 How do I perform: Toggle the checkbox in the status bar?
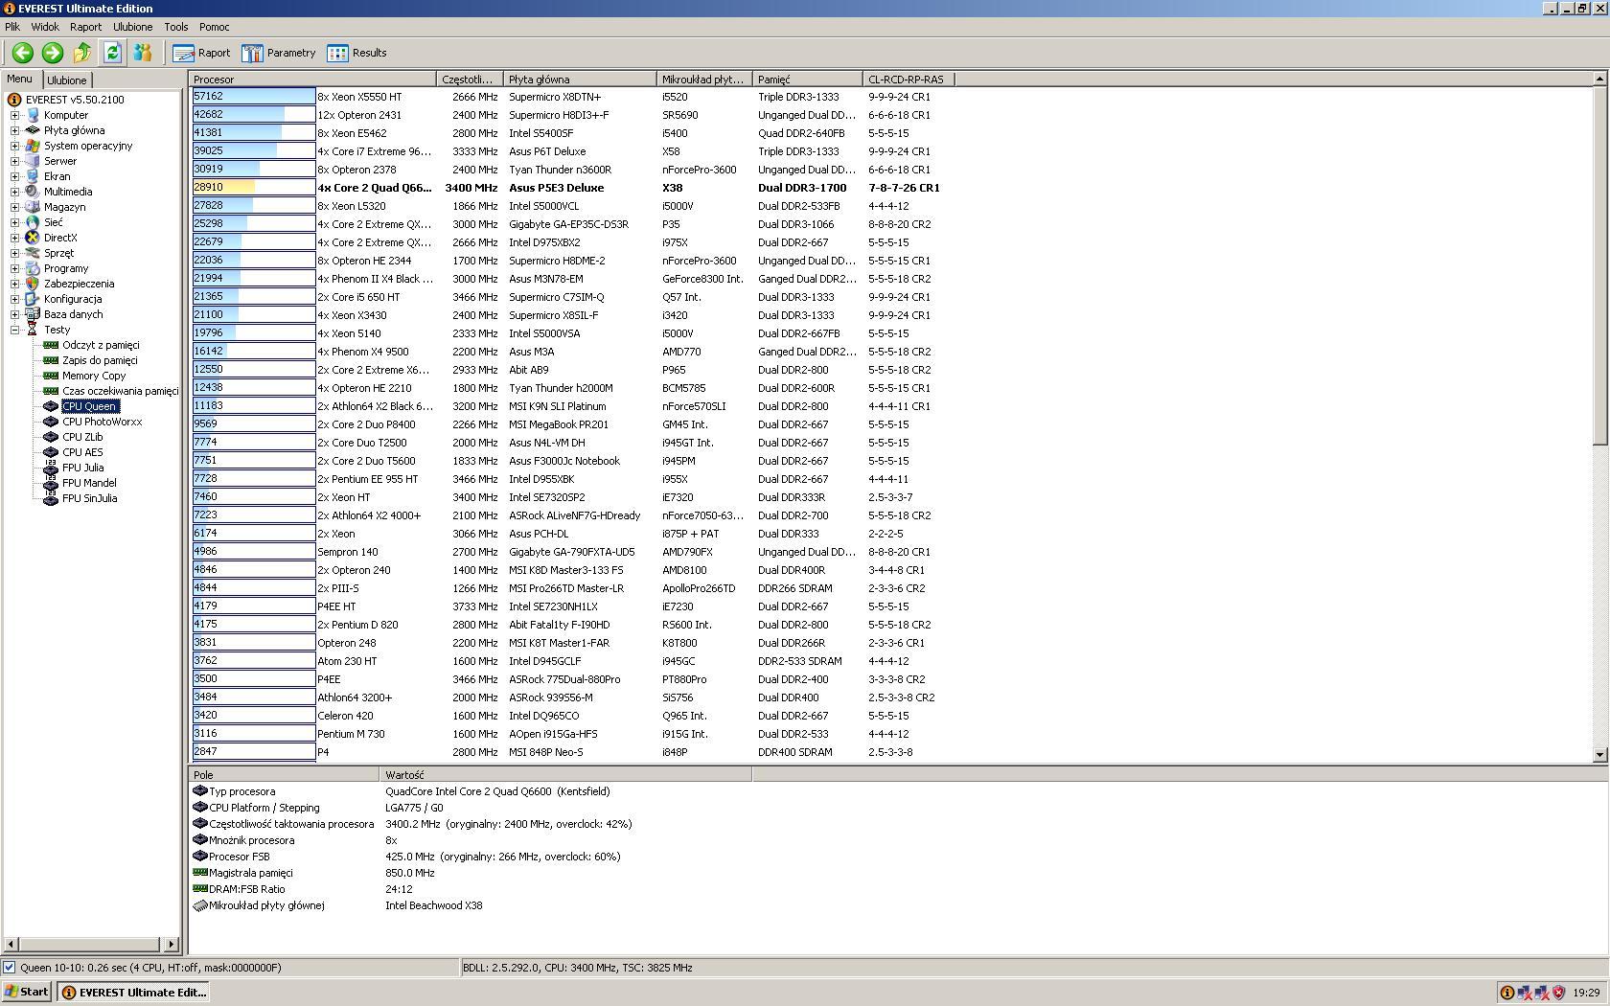tap(10, 968)
